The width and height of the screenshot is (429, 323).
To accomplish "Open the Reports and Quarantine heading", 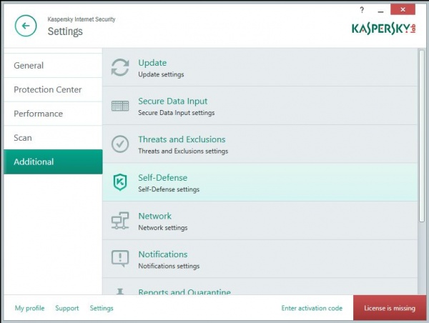I will [x=184, y=292].
